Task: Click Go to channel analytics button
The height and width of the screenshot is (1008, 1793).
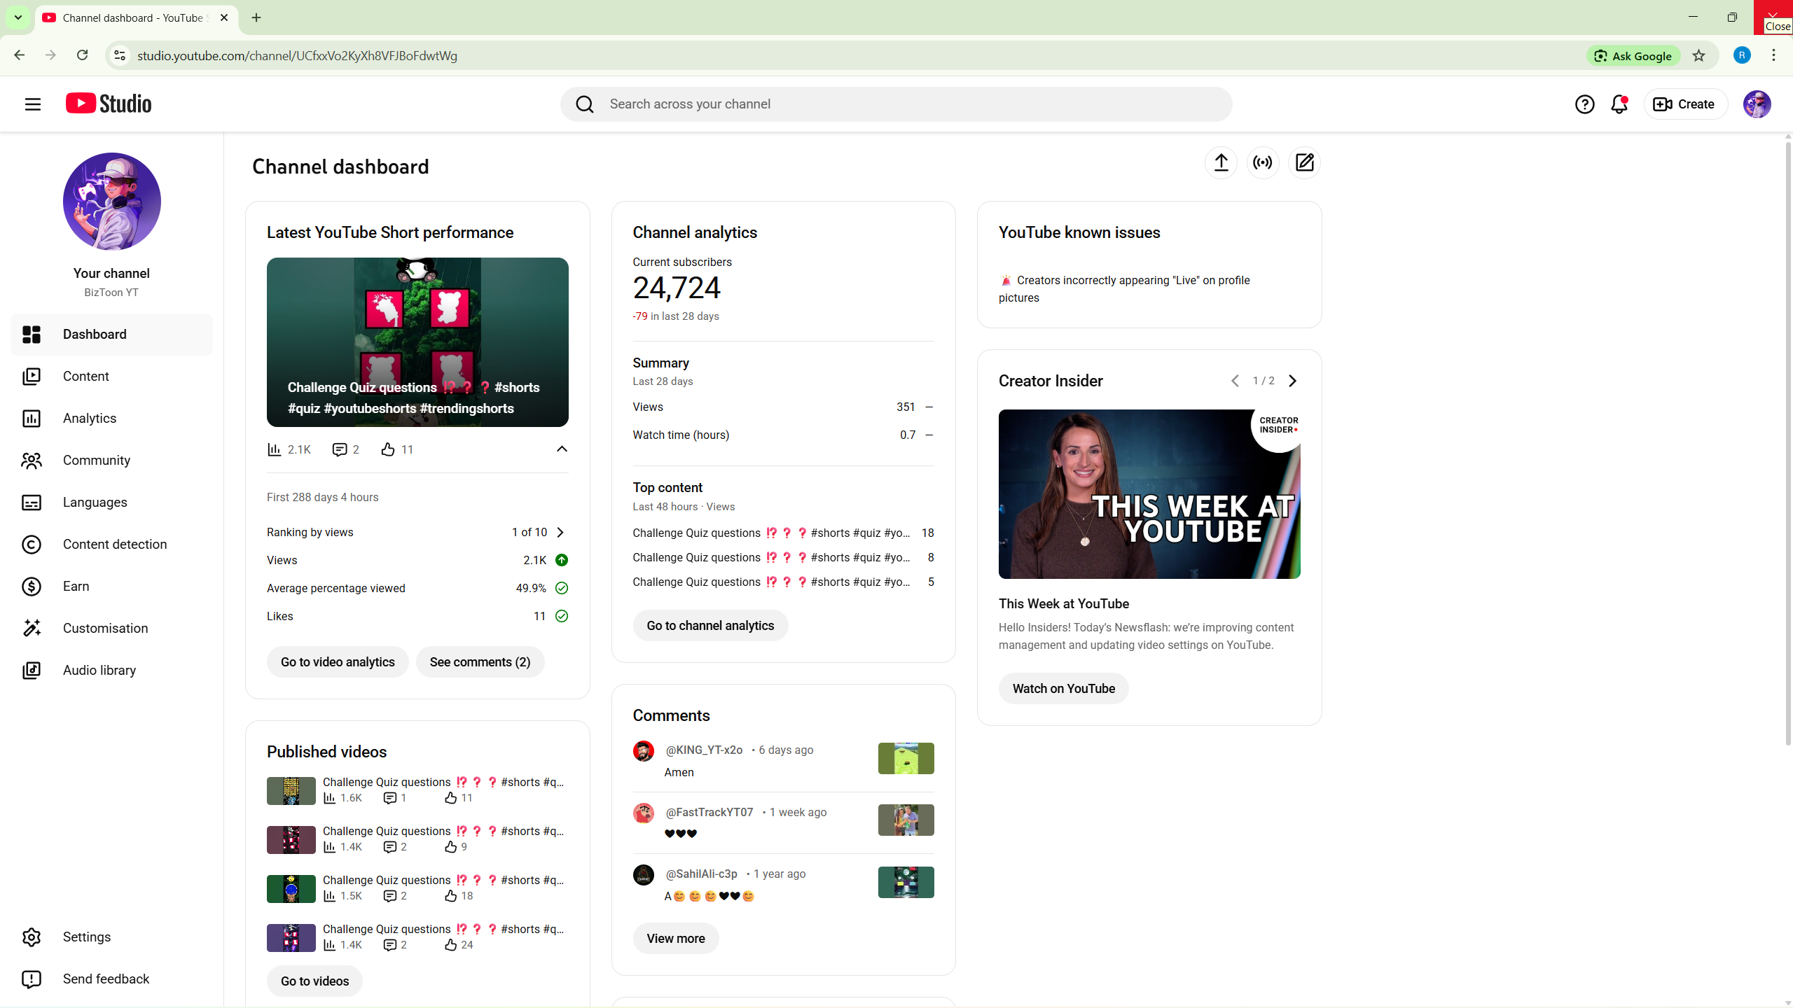Action: [x=709, y=625]
